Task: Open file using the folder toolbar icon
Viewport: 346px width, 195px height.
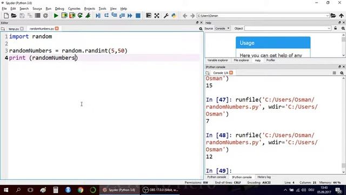Action: [14, 16]
